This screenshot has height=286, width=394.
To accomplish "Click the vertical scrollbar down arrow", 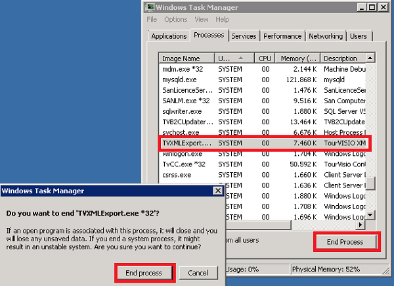I will (x=370, y=214).
